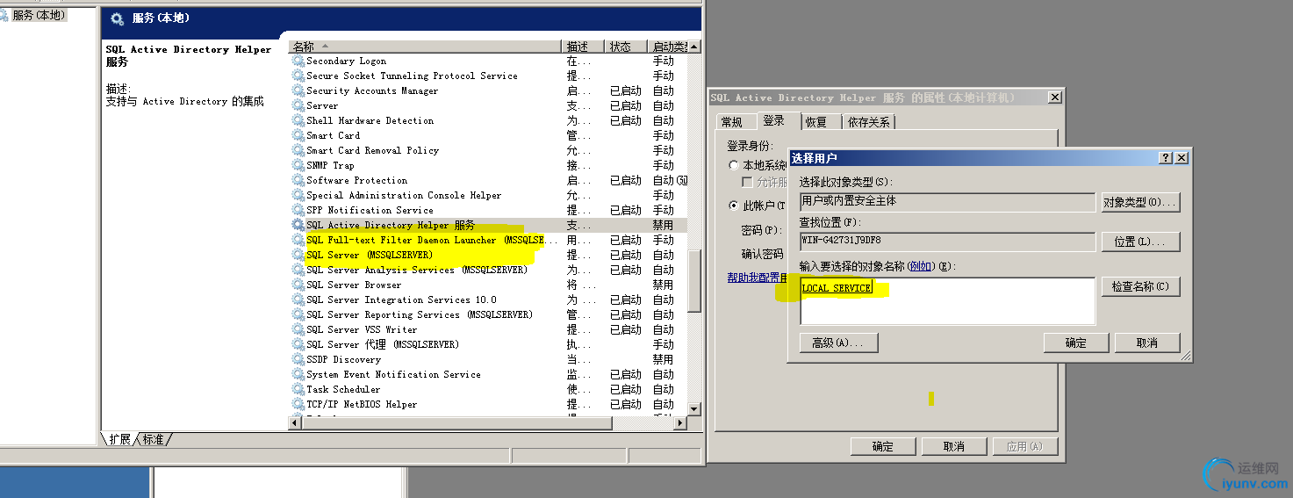
Task: Click the 对象类型(O)... button
Action: [1141, 202]
